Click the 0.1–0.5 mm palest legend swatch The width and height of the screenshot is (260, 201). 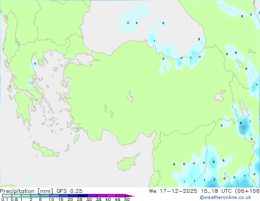click(7, 196)
